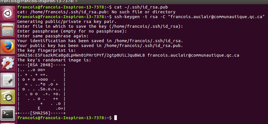The width and height of the screenshot is (268, 124).
Task: Open the Text Editor notepad icon
Action: pos(8,80)
